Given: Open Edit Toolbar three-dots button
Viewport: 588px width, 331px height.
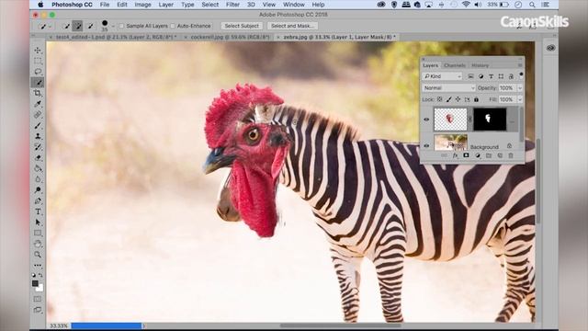Looking at the screenshot, I should coord(38,266).
